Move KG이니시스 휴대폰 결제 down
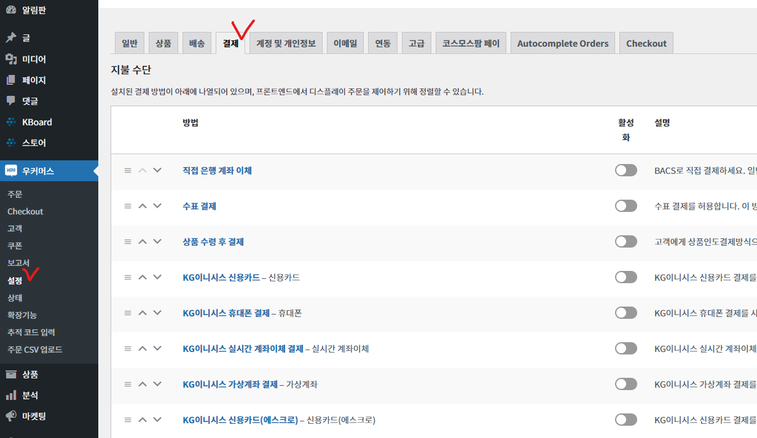This screenshot has height=438, width=757. tap(157, 313)
